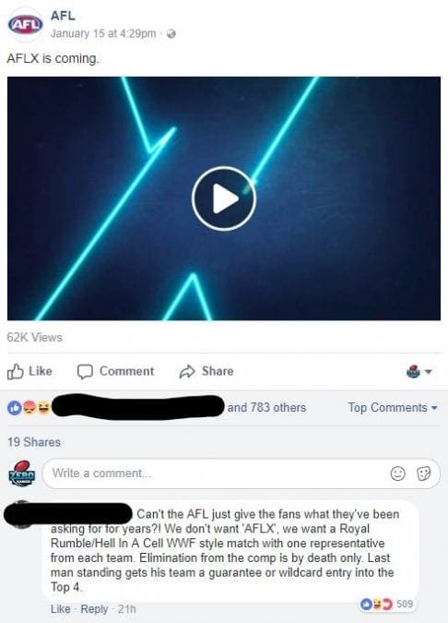Click the haha reaction icon on post
Viewport: 448px width, 623px height.
click(x=42, y=408)
